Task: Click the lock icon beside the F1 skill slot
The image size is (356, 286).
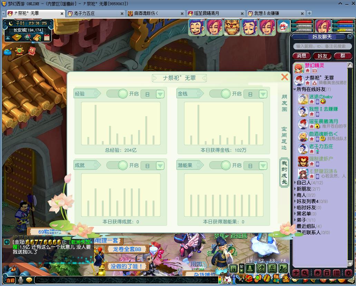Action: click(233, 269)
